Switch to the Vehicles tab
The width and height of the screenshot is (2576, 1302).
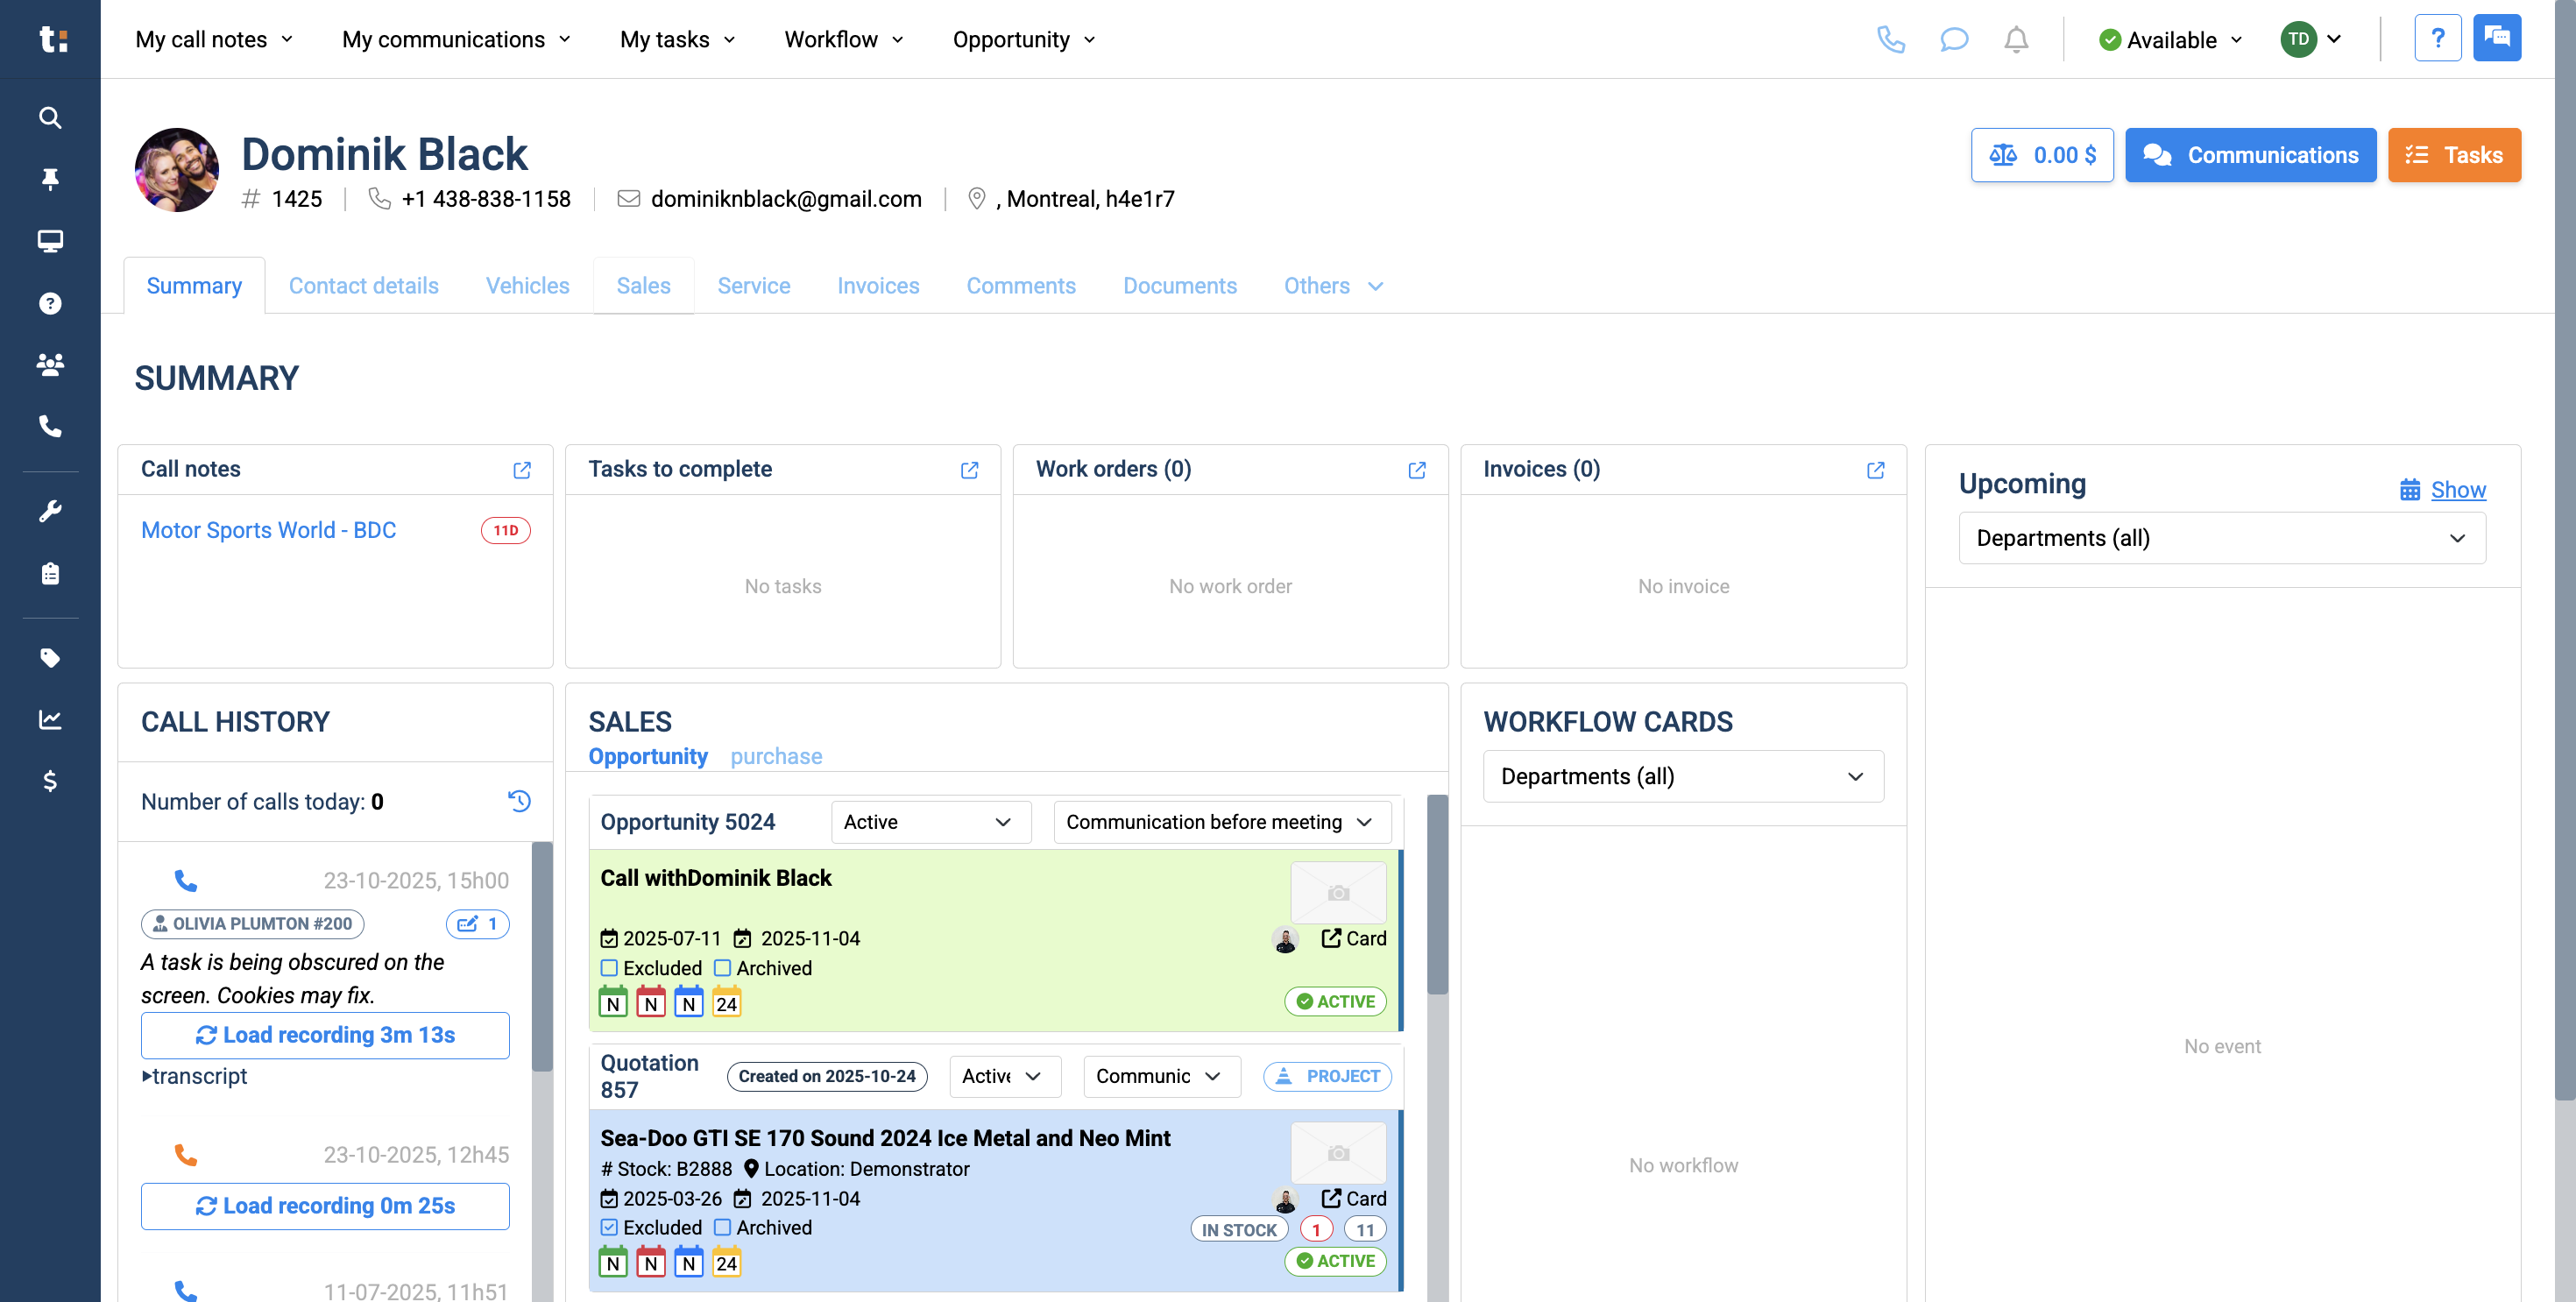coord(527,286)
